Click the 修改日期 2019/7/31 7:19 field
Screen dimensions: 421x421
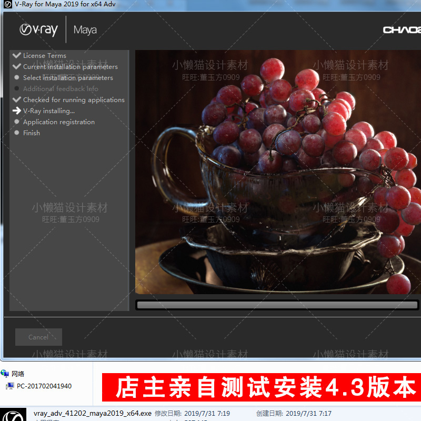click(192, 413)
